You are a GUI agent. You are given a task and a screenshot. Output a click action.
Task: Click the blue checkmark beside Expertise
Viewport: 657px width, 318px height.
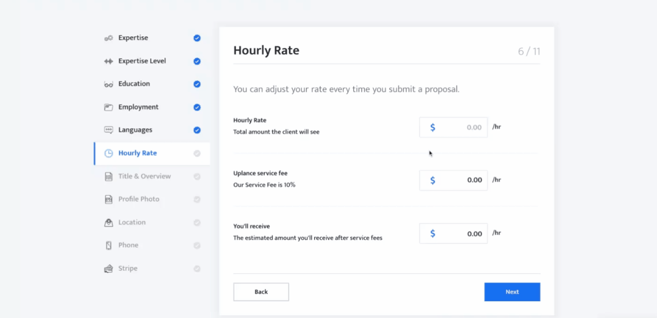coord(197,38)
